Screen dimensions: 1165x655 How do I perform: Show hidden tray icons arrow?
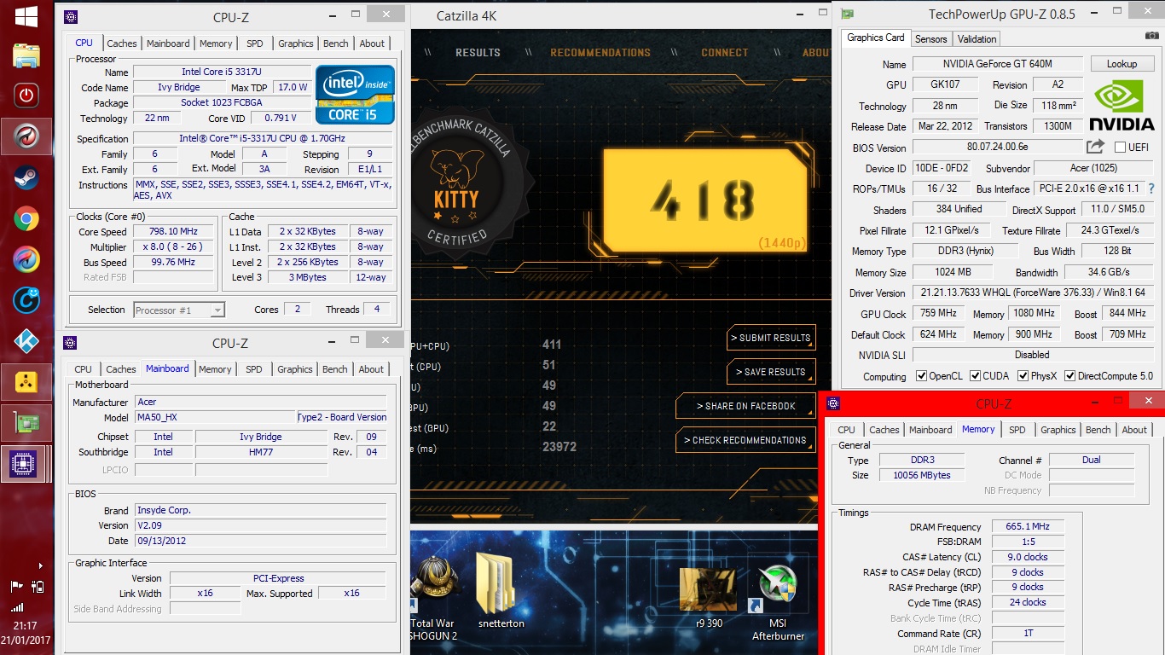coord(40,565)
